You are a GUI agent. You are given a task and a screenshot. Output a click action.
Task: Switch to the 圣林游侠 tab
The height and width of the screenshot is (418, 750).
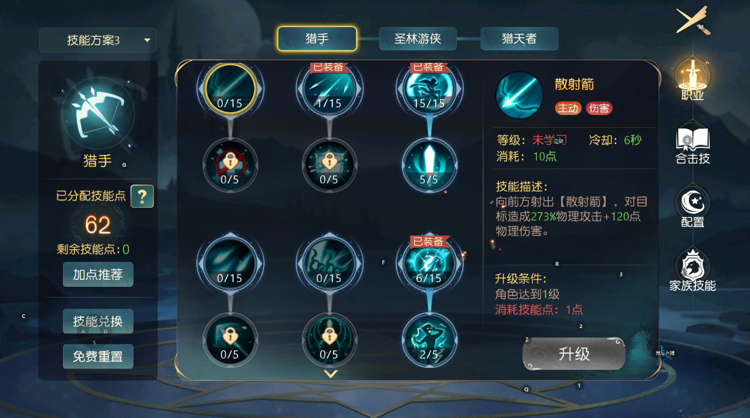418,39
